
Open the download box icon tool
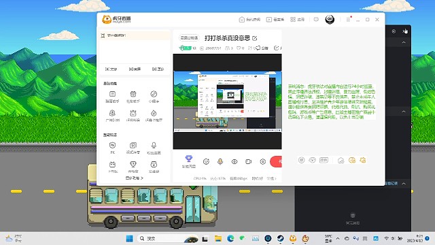pyautogui.click(x=154, y=167)
